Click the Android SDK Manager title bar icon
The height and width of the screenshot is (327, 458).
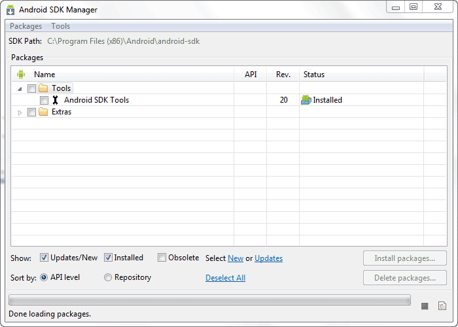10,10
